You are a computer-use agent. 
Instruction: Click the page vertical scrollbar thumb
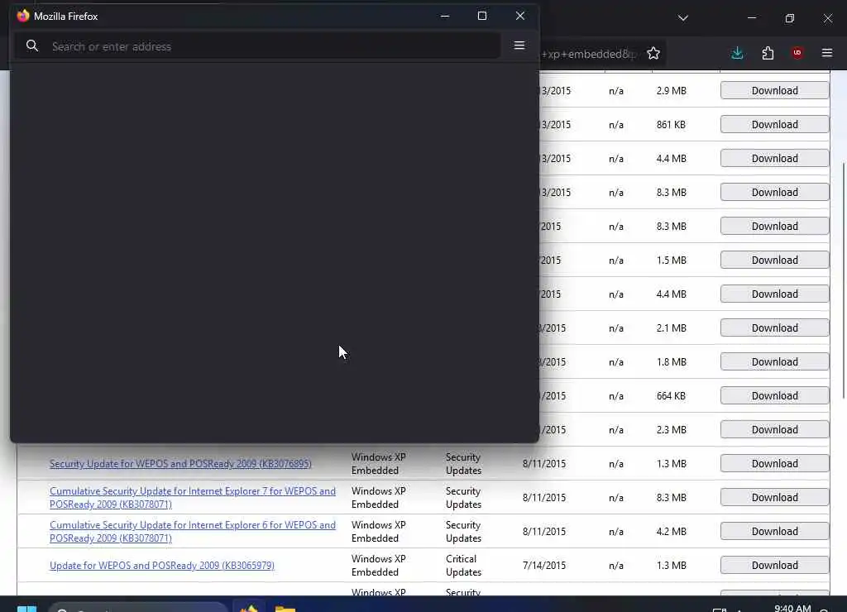pyautogui.click(x=843, y=281)
